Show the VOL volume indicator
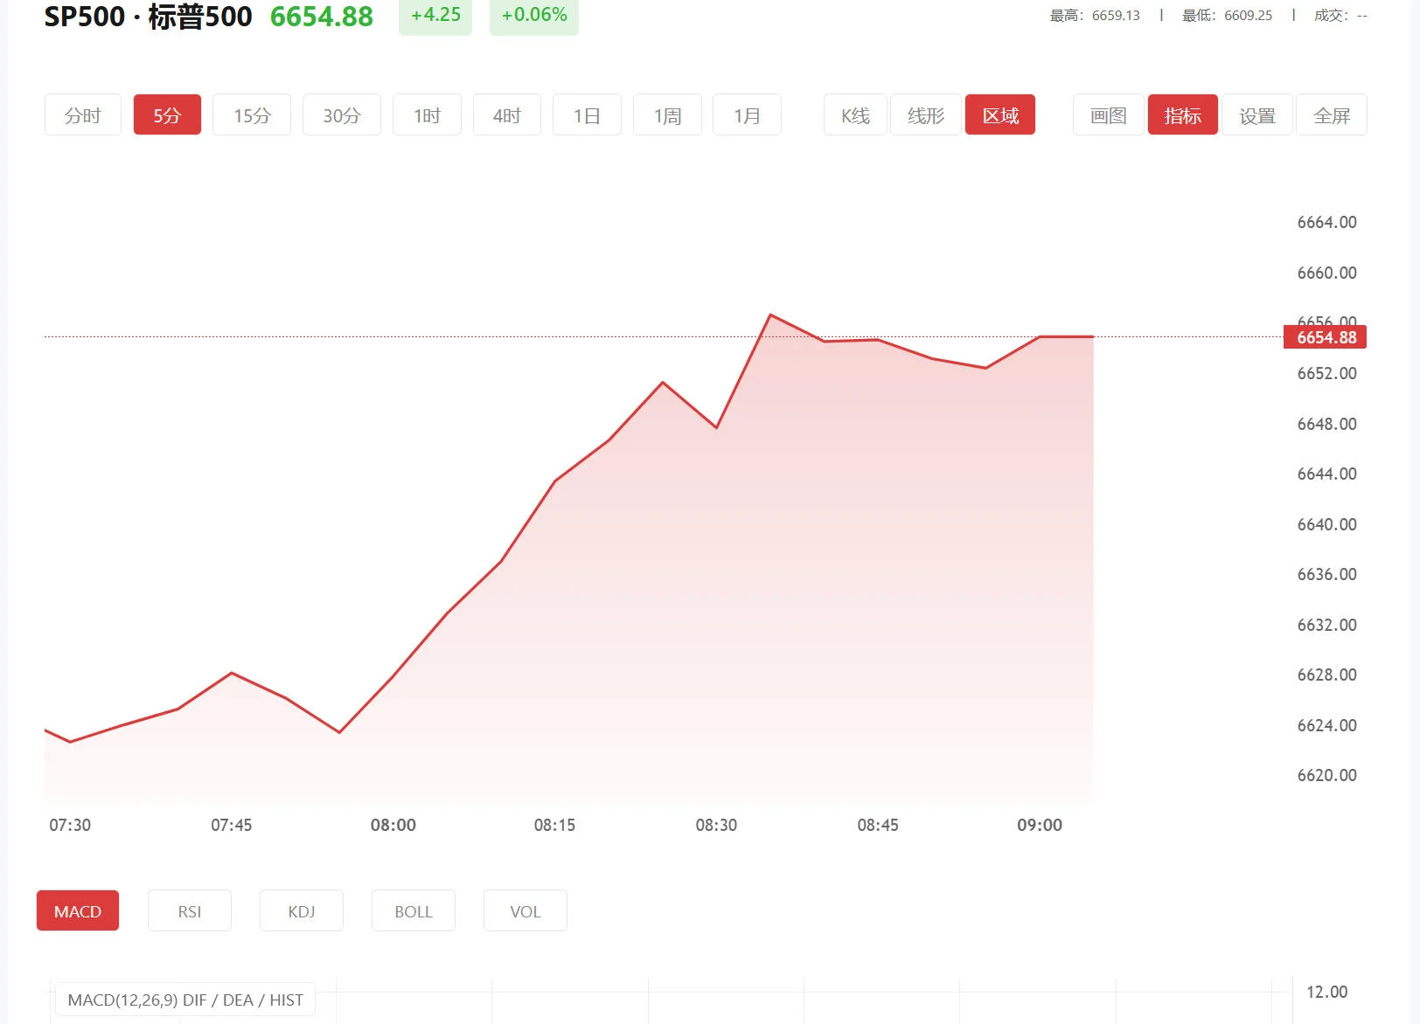Screen dimensions: 1420x1024 (x=525, y=910)
